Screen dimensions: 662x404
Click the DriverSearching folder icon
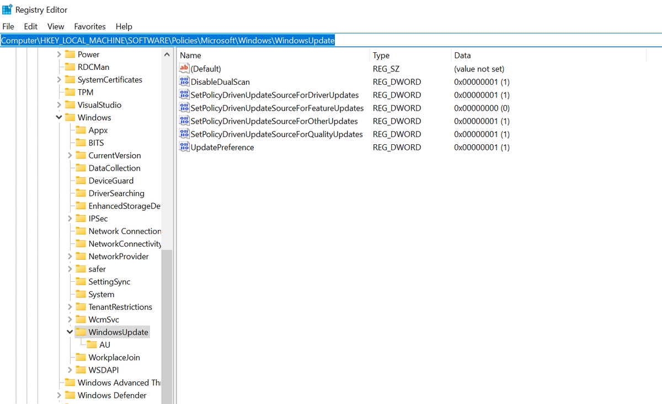point(81,194)
